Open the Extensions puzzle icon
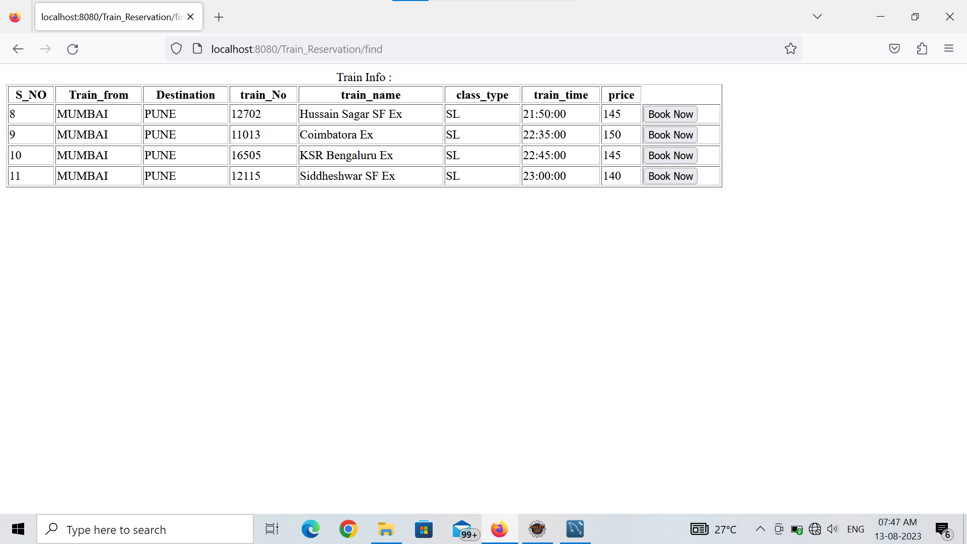The height and width of the screenshot is (544, 967). click(922, 49)
